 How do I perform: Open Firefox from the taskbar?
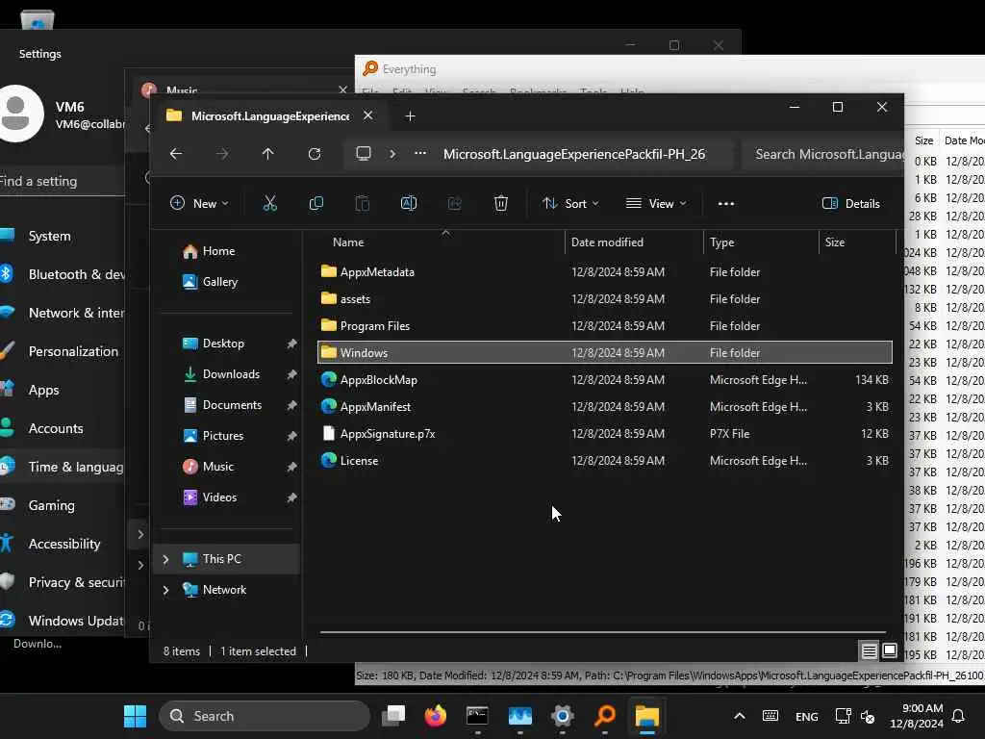tap(435, 716)
